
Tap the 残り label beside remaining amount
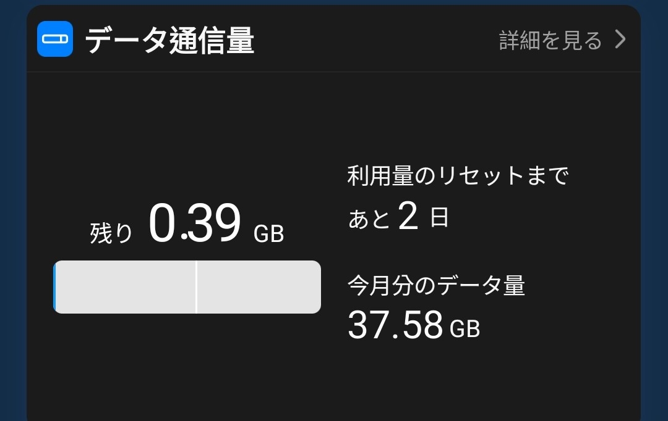[111, 233]
